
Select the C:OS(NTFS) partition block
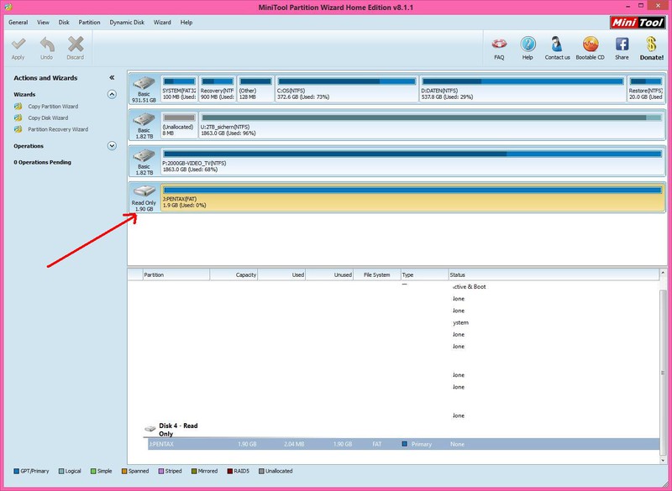347,89
